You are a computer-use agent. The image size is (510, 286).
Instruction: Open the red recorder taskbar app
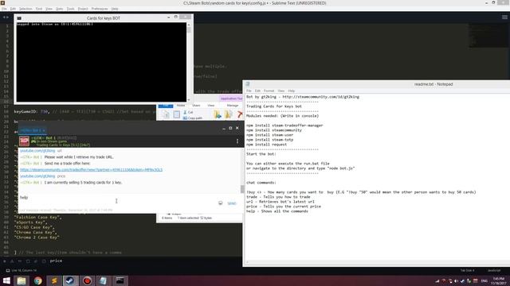[x=87, y=280]
